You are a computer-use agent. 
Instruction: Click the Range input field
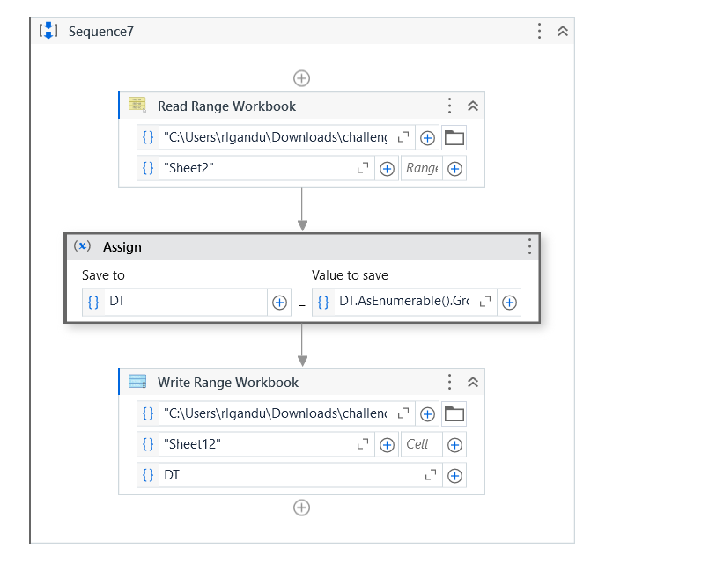point(422,168)
